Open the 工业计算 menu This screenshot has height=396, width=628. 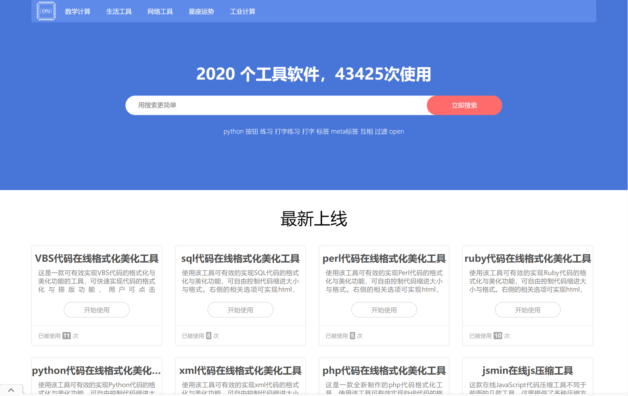click(x=243, y=11)
